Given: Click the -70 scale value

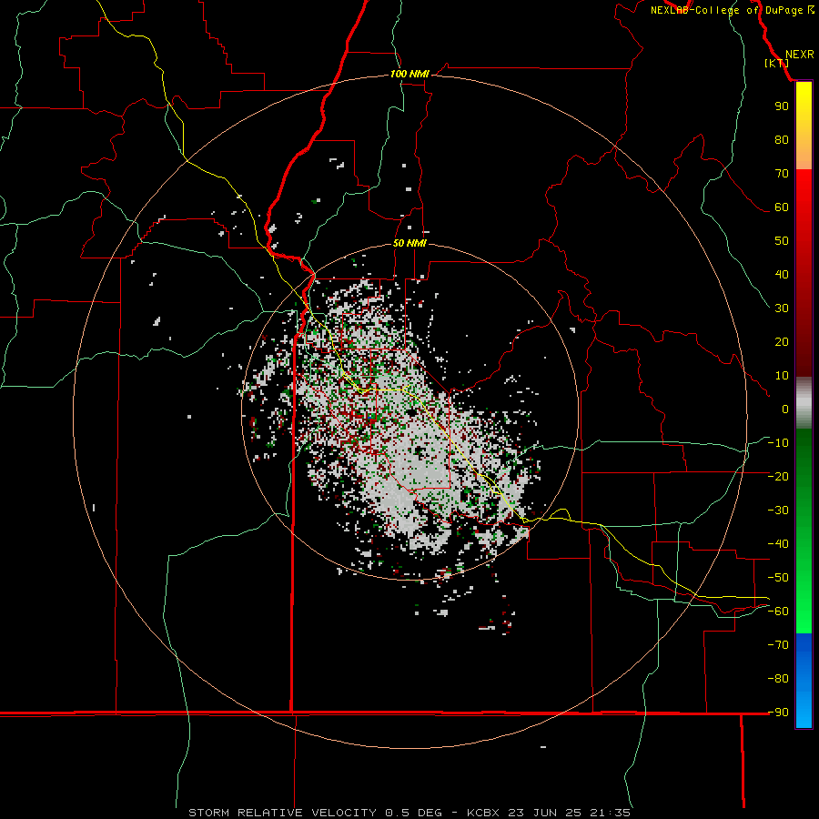Looking at the screenshot, I should click(778, 645).
